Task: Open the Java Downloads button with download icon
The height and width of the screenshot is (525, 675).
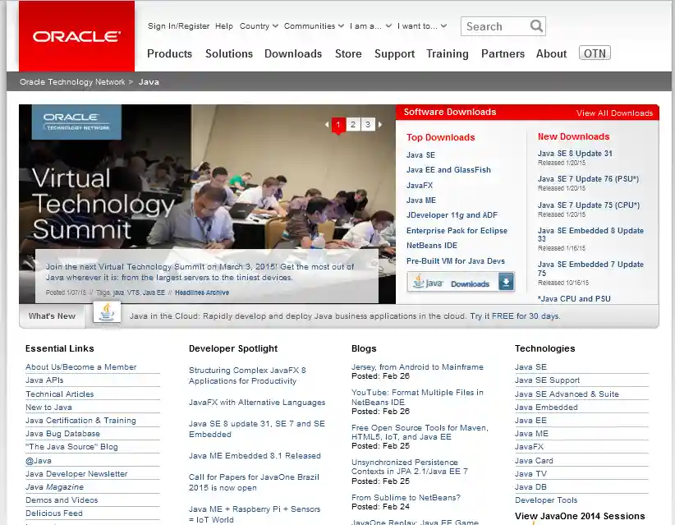Action: click(458, 282)
